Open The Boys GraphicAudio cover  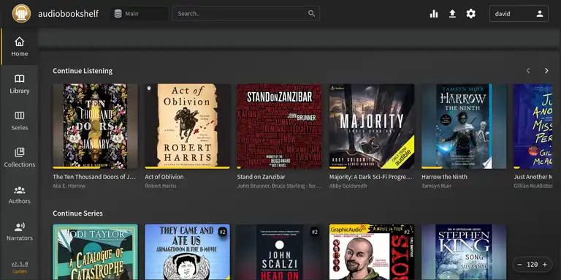click(372, 252)
